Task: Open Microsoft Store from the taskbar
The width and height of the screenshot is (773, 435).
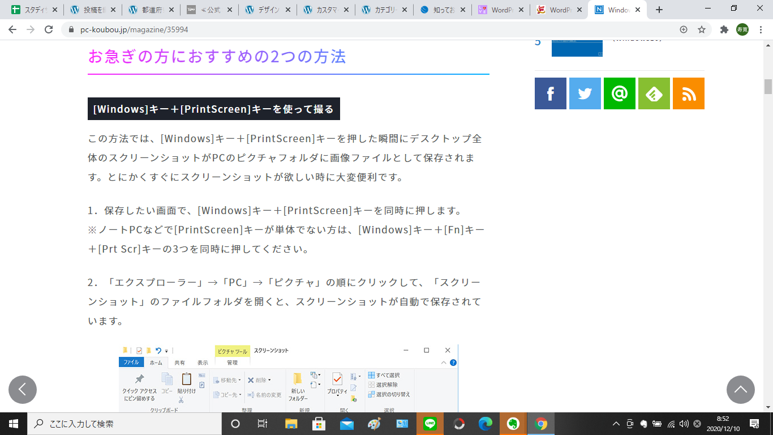Action: (x=319, y=424)
